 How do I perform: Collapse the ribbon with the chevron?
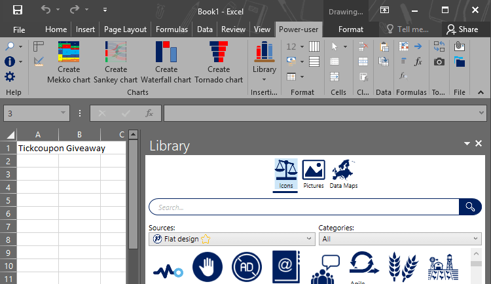pos(481,92)
